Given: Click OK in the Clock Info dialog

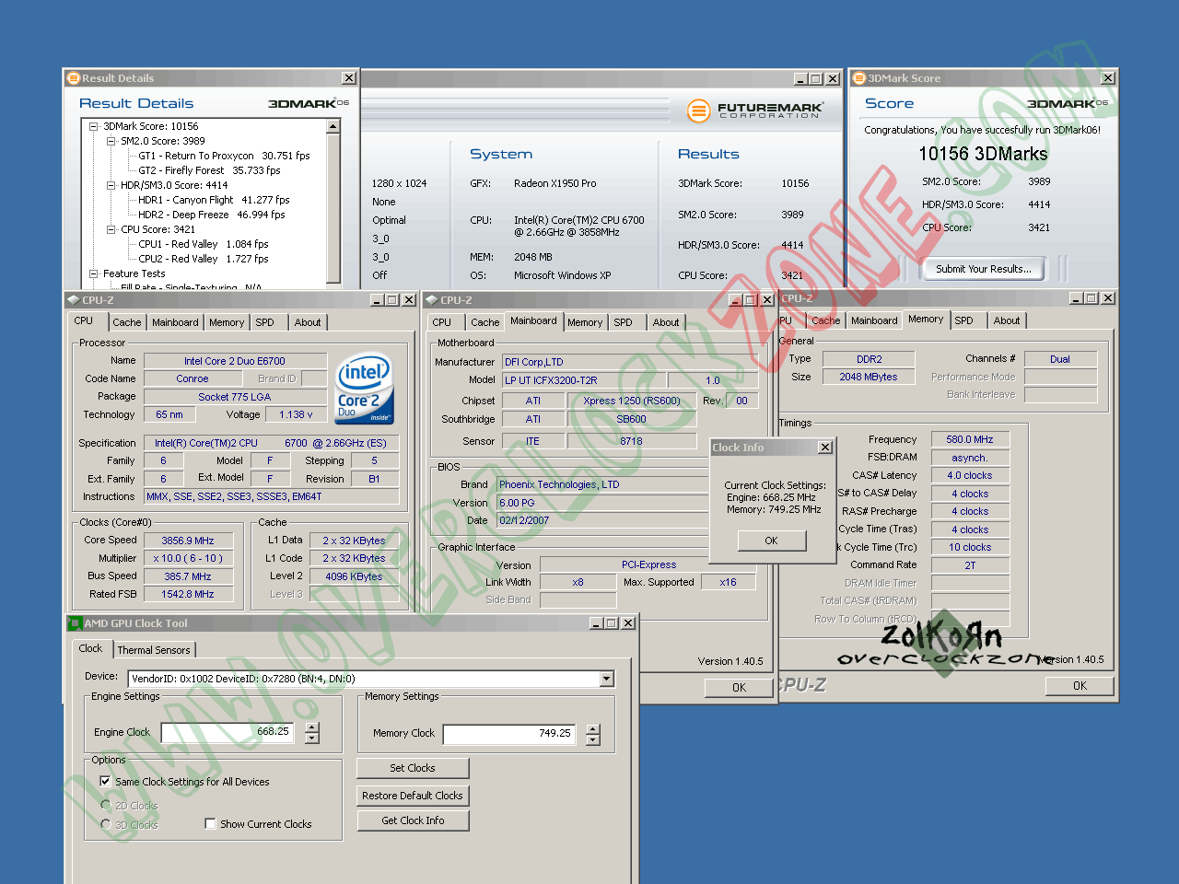Looking at the screenshot, I should [x=772, y=541].
